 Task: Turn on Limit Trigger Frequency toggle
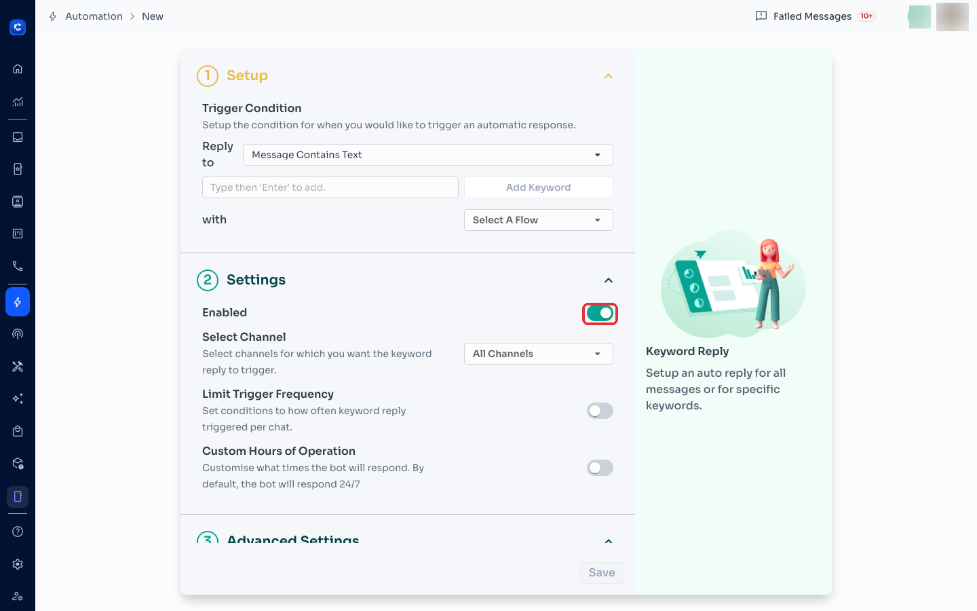tap(600, 411)
